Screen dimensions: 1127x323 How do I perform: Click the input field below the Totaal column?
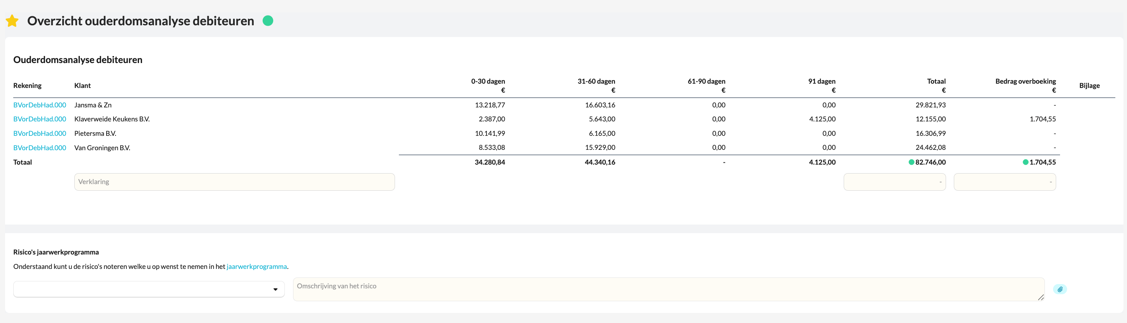(894, 182)
